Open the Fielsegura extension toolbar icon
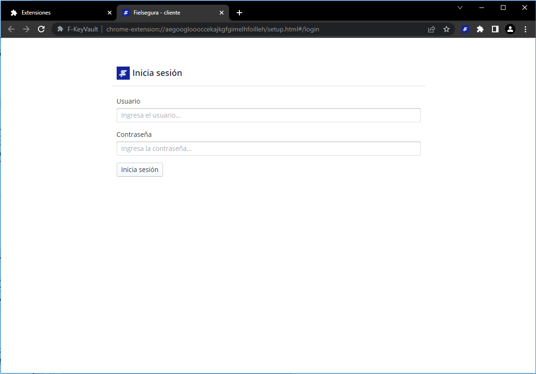This screenshot has width=536, height=374. [x=465, y=29]
